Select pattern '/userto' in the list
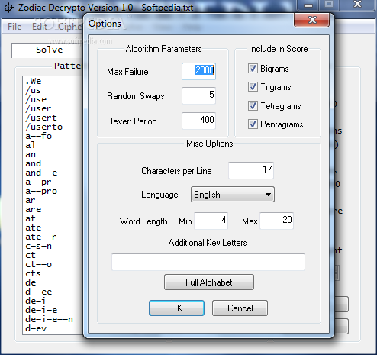This screenshot has width=377, height=355. [x=43, y=127]
